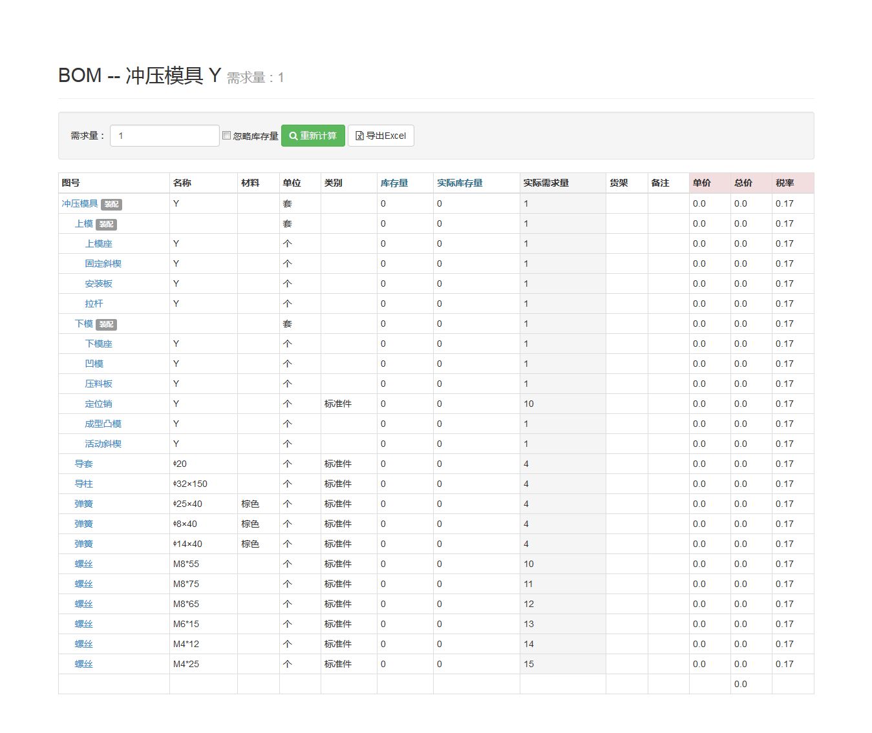Click the magnifier icon on 重新计算 button

(x=293, y=136)
